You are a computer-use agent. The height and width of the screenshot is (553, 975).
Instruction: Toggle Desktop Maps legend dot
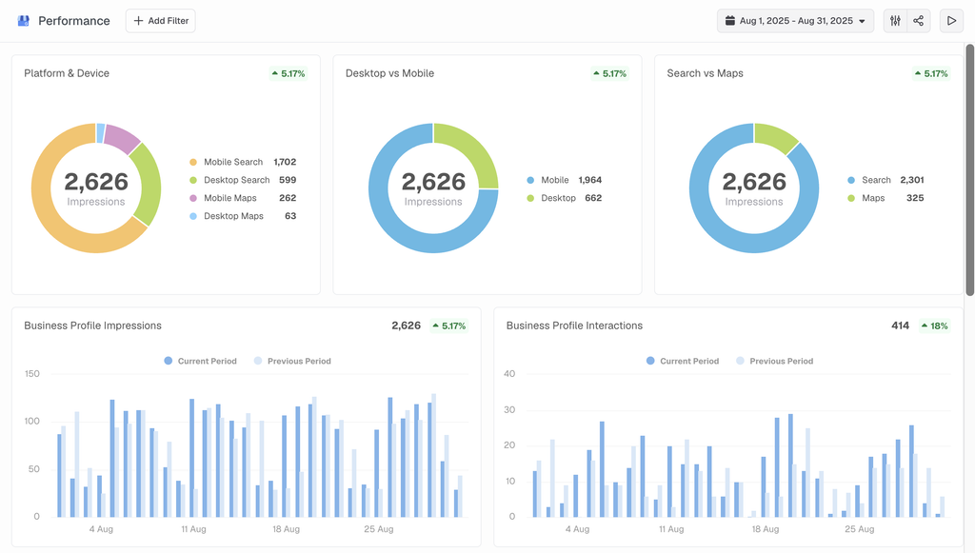pos(192,216)
